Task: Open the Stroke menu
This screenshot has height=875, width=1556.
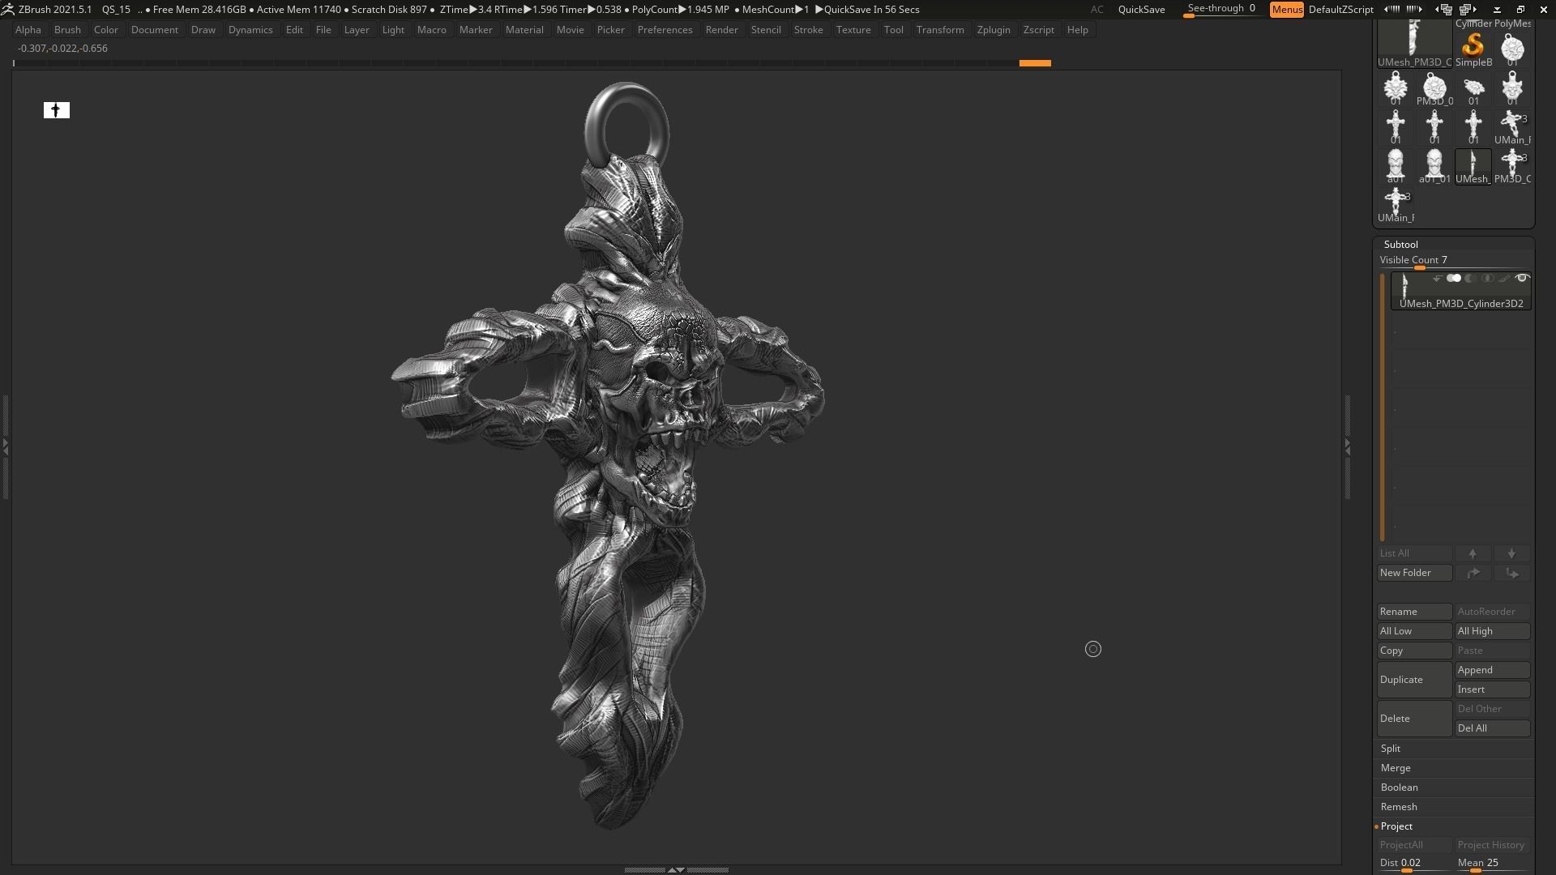Action: 808,30
